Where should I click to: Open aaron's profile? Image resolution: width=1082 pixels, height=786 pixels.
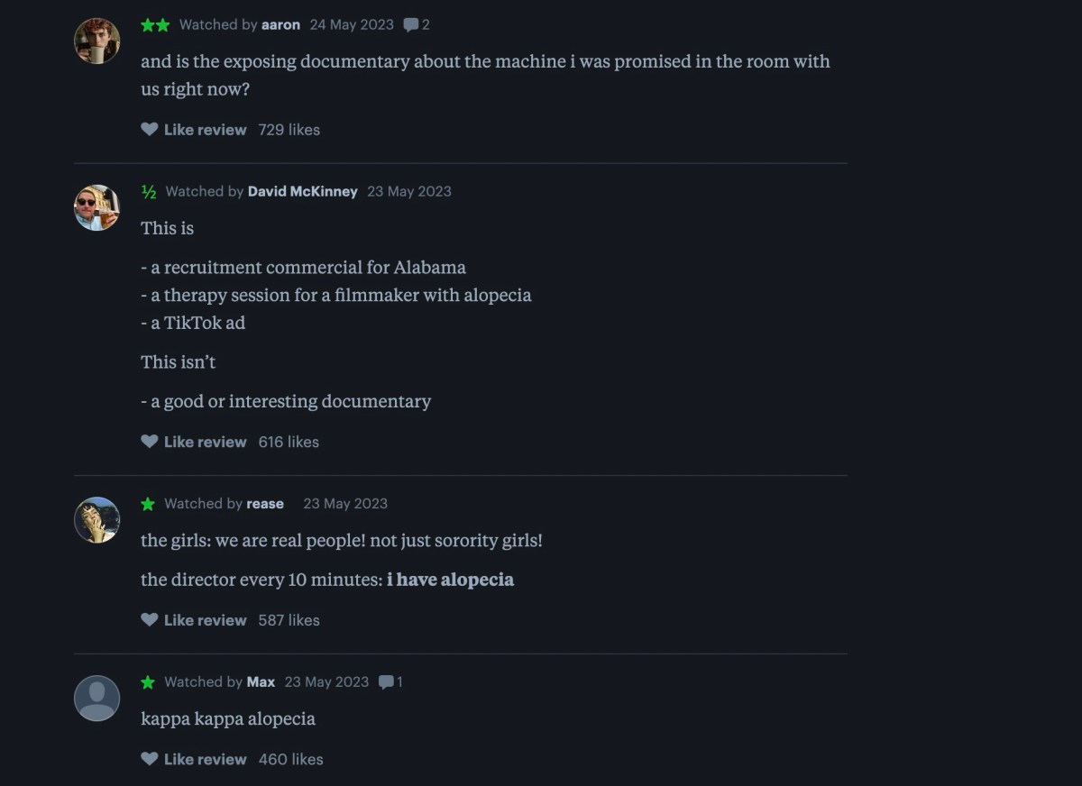[x=280, y=24]
